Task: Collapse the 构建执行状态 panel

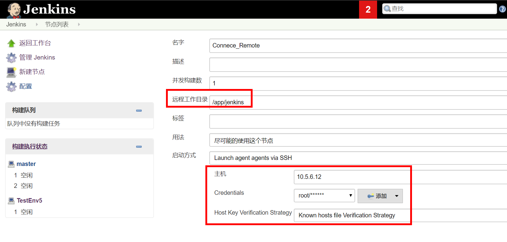Action: pyautogui.click(x=139, y=147)
